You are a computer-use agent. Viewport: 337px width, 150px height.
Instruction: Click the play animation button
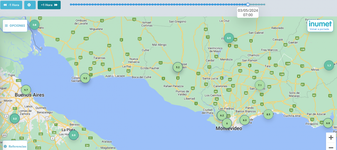(x=30, y=5)
